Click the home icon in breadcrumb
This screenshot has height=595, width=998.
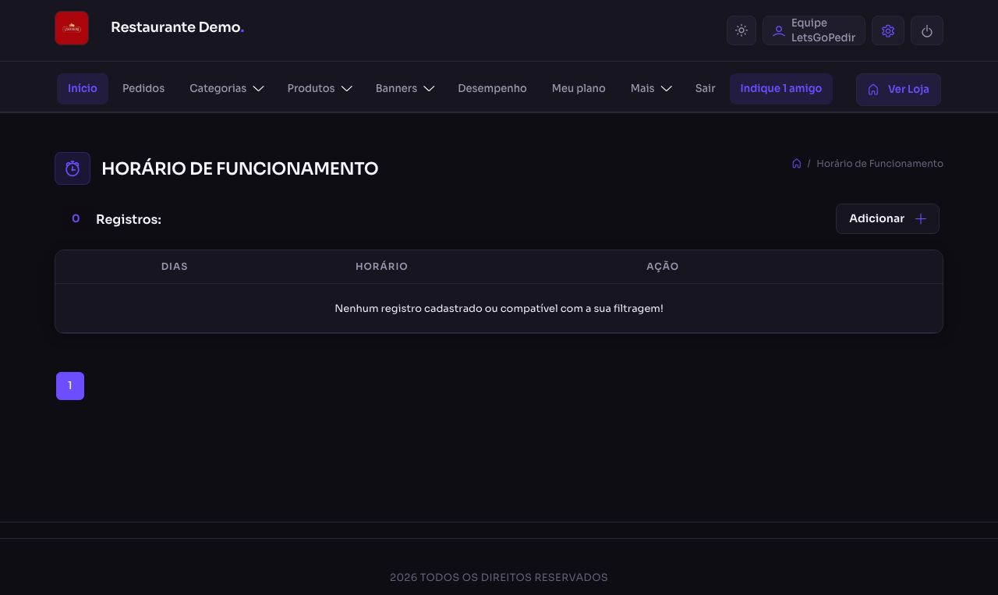796,164
